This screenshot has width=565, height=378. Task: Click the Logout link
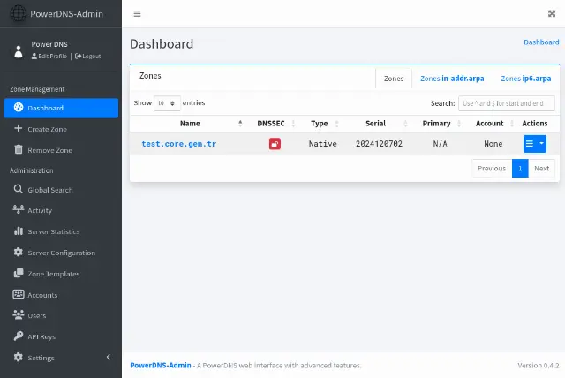[88, 57]
